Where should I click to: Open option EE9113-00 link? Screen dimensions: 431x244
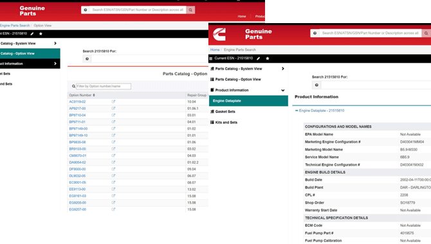77,189
